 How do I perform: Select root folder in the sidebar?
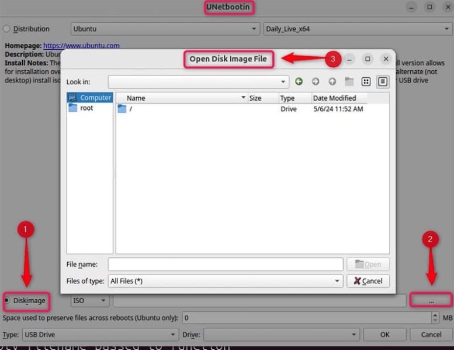[90, 108]
